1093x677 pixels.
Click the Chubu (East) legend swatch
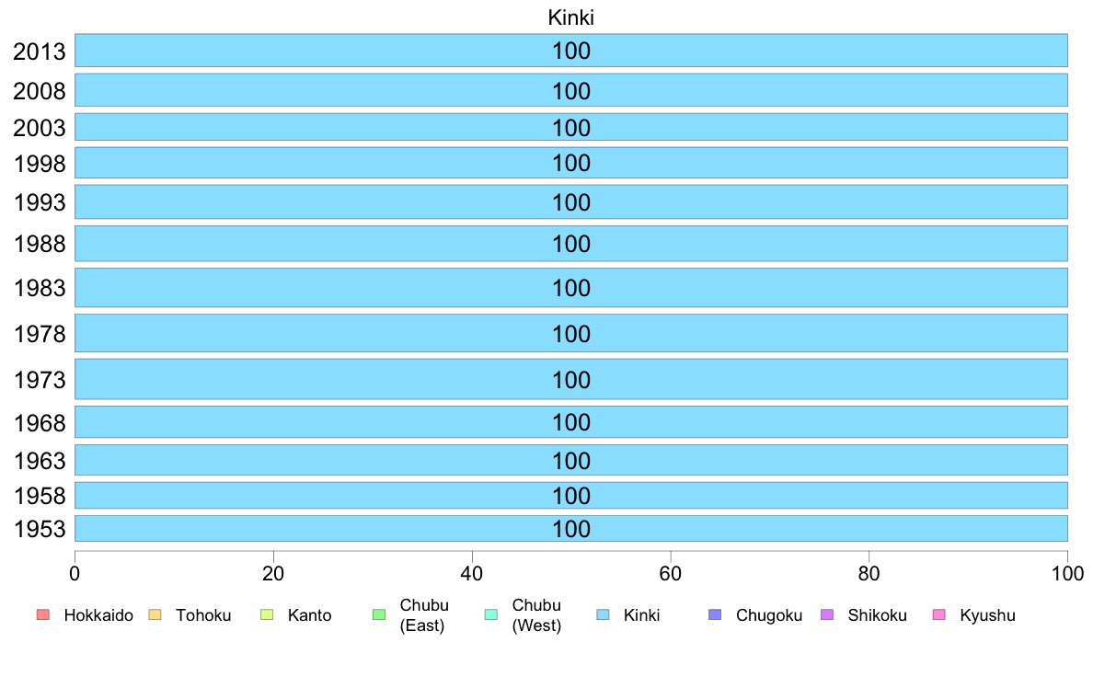pos(379,614)
